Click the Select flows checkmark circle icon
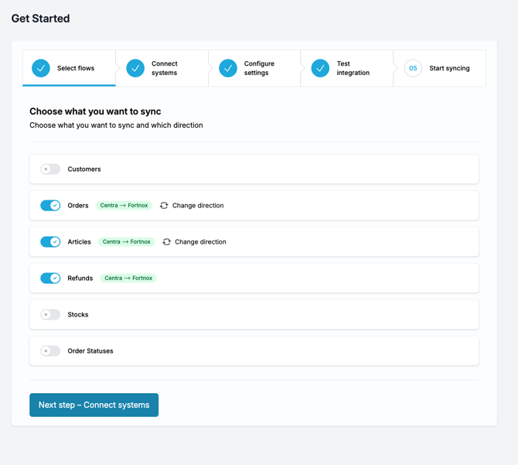 pyautogui.click(x=41, y=68)
